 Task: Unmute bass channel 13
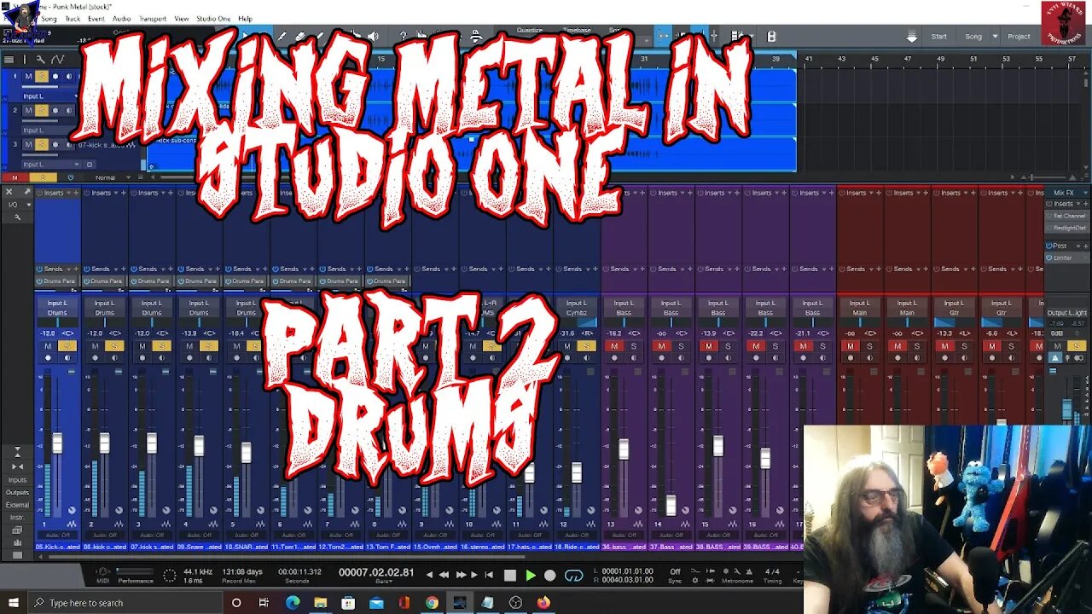(614, 345)
